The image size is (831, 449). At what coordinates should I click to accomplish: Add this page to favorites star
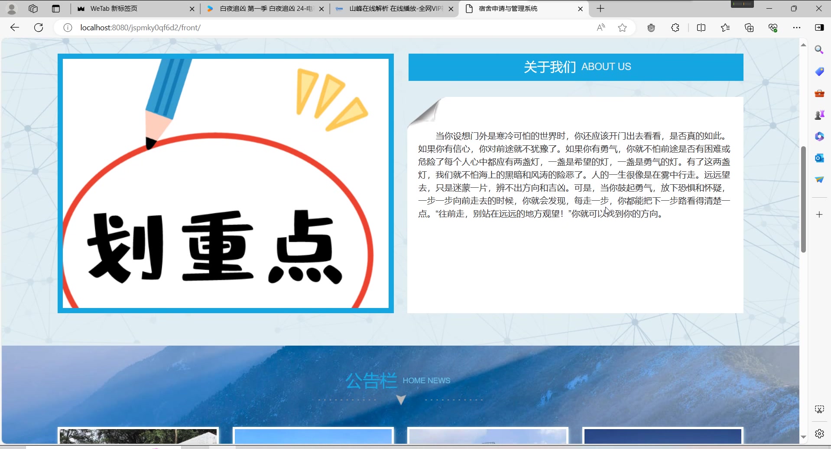click(x=623, y=28)
